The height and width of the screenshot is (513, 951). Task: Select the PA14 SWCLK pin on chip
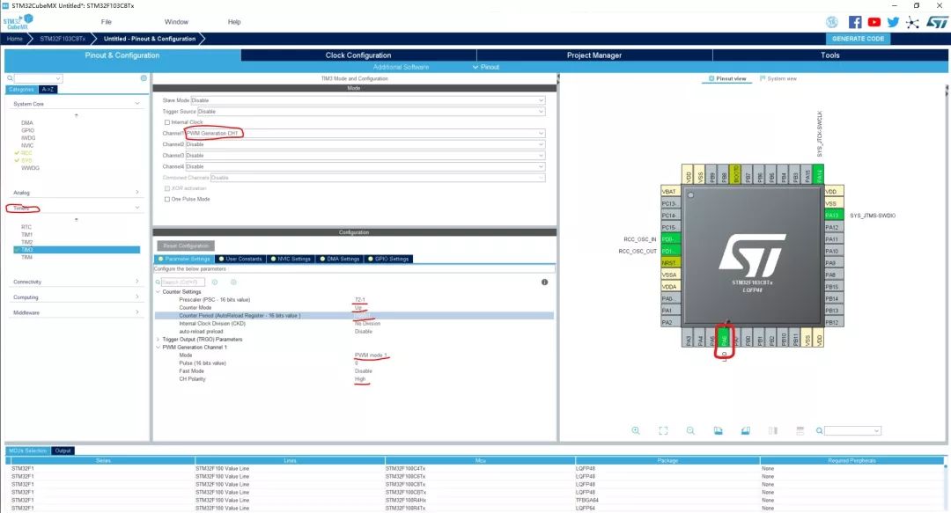(x=818, y=174)
